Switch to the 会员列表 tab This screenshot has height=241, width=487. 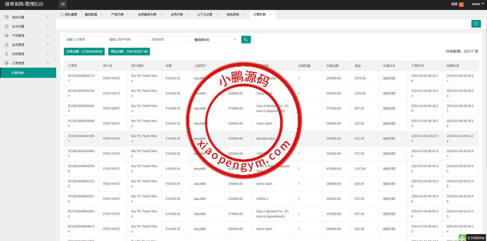[176, 14]
